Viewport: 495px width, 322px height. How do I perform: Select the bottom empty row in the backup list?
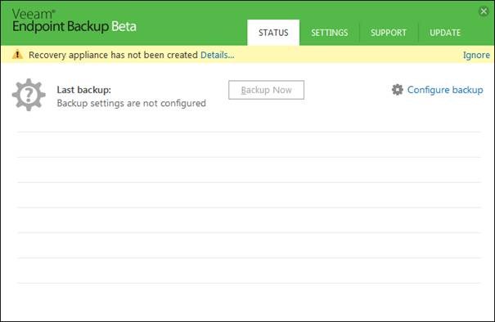[249, 271]
